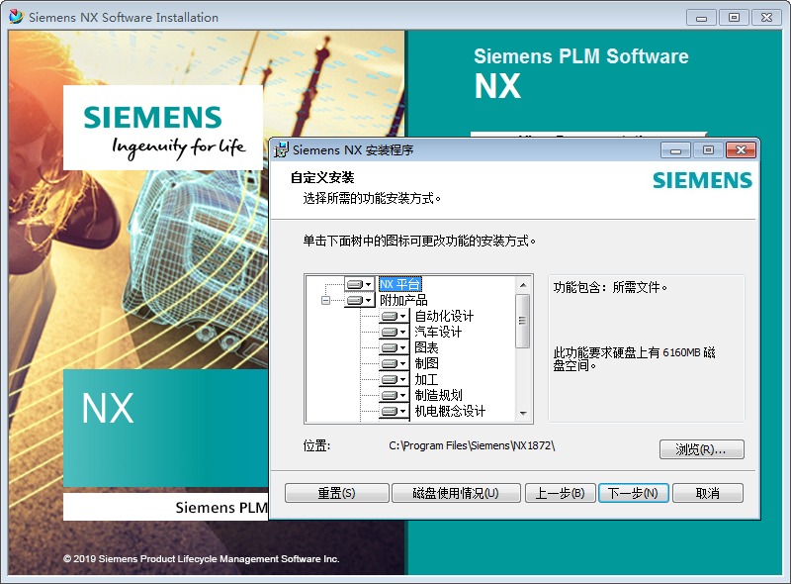Open 磁盘使用情况(U) disk usage
The image size is (791, 584).
tap(456, 493)
